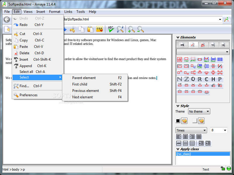Expand the Select submenu entry
Viewport: 234px width, 175px height.
(x=37, y=77)
